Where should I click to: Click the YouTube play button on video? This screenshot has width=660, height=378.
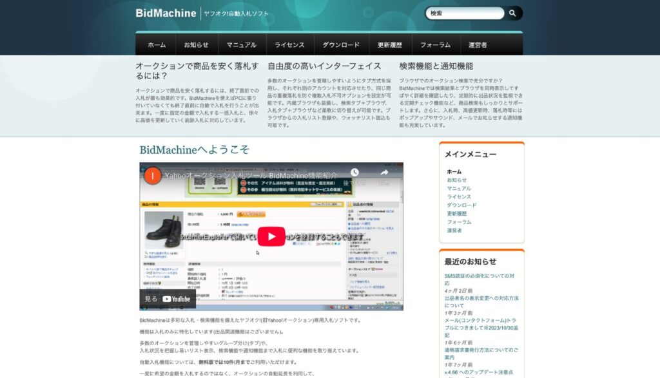(271, 237)
